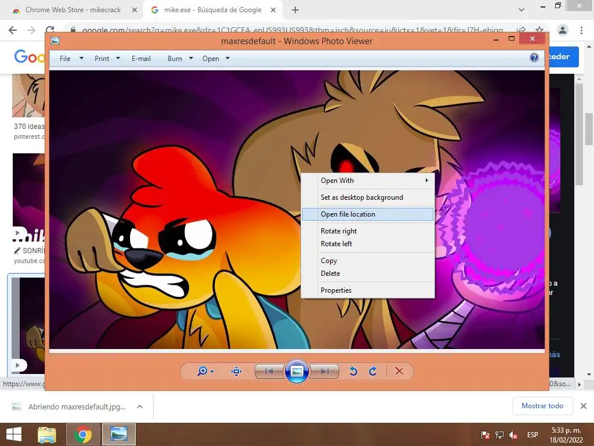Click the network tray icon
This screenshot has height=446, width=594.
499,434
